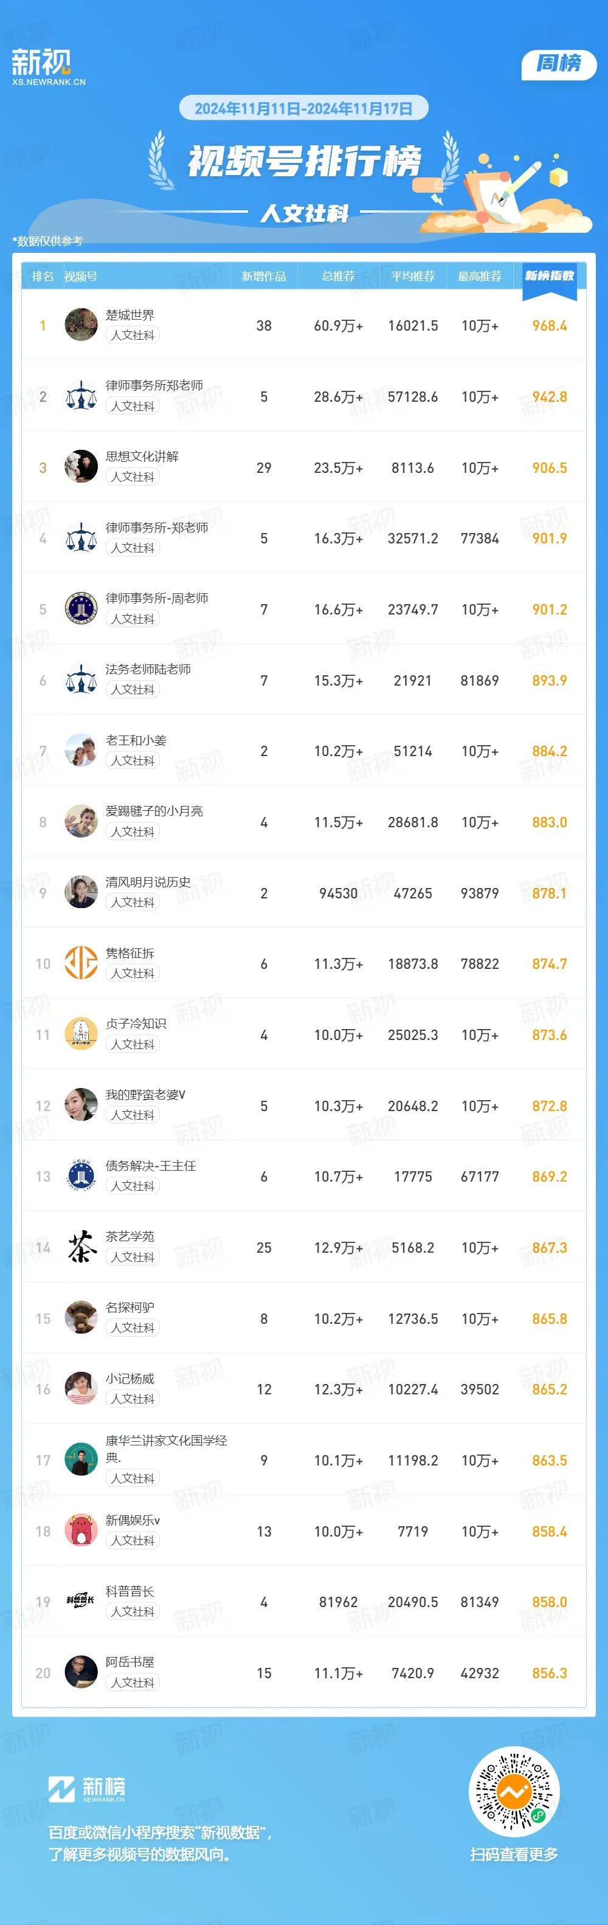This screenshot has height=1925, width=608.
Task: Click the 新偶娱乐v red mascot icon
Action: (x=81, y=1531)
